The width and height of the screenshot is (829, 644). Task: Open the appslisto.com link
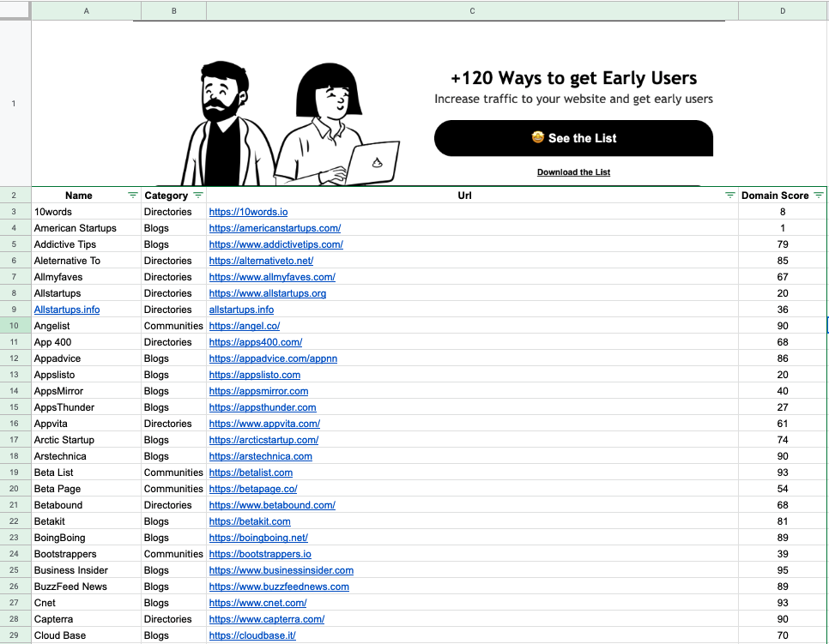(254, 375)
